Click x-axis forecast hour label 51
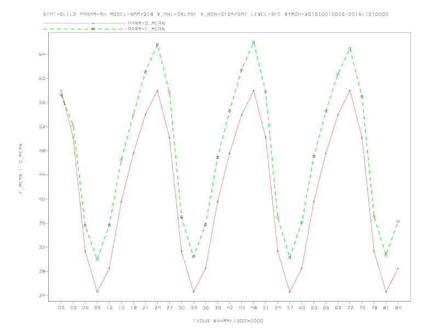This screenshot has width=434, height=335. tap(266, 308)
